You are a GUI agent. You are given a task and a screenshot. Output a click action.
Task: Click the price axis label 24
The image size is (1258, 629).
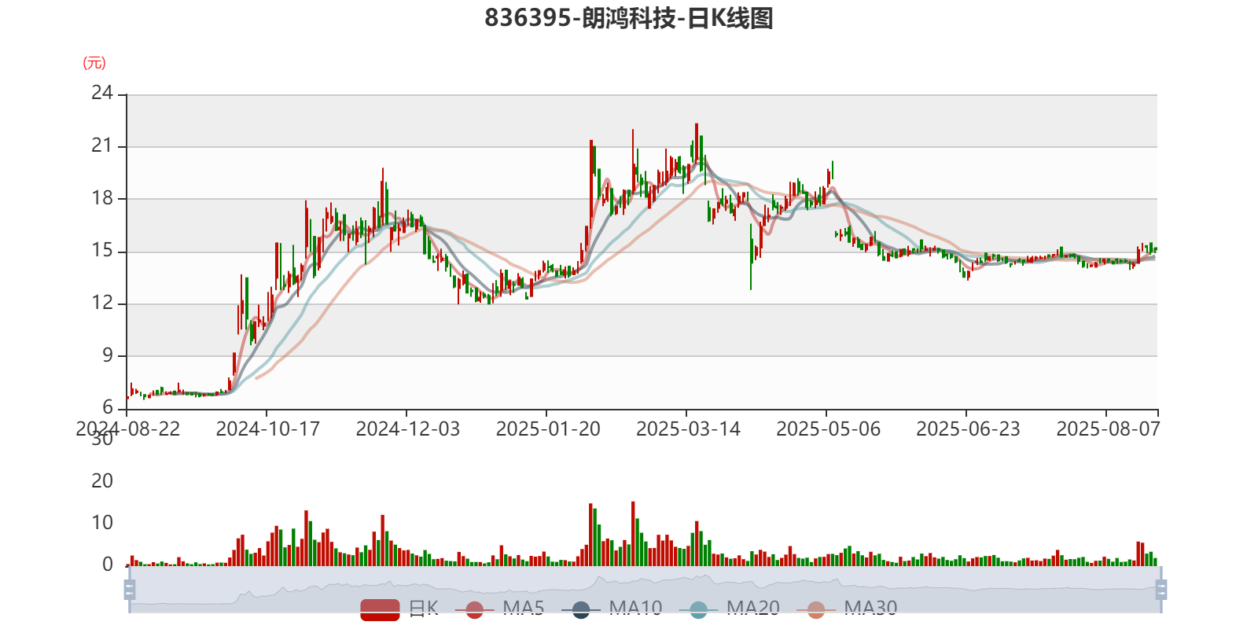pyautogui.click(x=102, y=93)
